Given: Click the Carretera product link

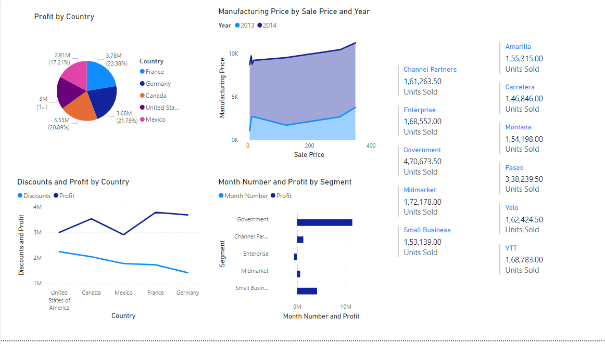Looking at the screenshot, I should point(519,87).
